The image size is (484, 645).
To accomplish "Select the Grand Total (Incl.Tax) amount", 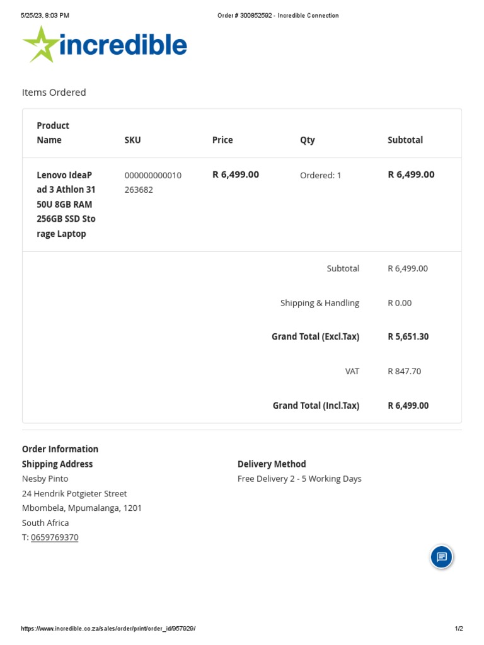I will (408, 406).
